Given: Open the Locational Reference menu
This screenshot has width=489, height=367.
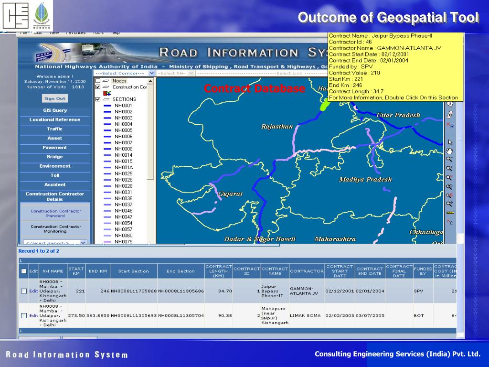Looking at the screenshot, I should click(x=55, y=119).
